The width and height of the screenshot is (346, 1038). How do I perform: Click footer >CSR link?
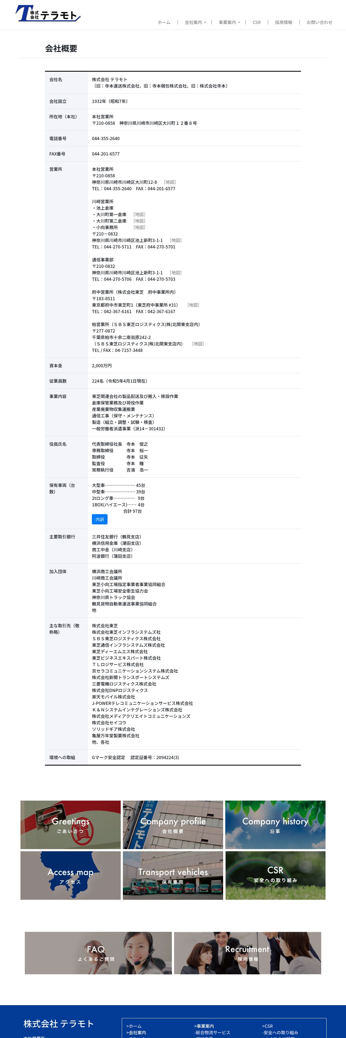pos(268,1026)
